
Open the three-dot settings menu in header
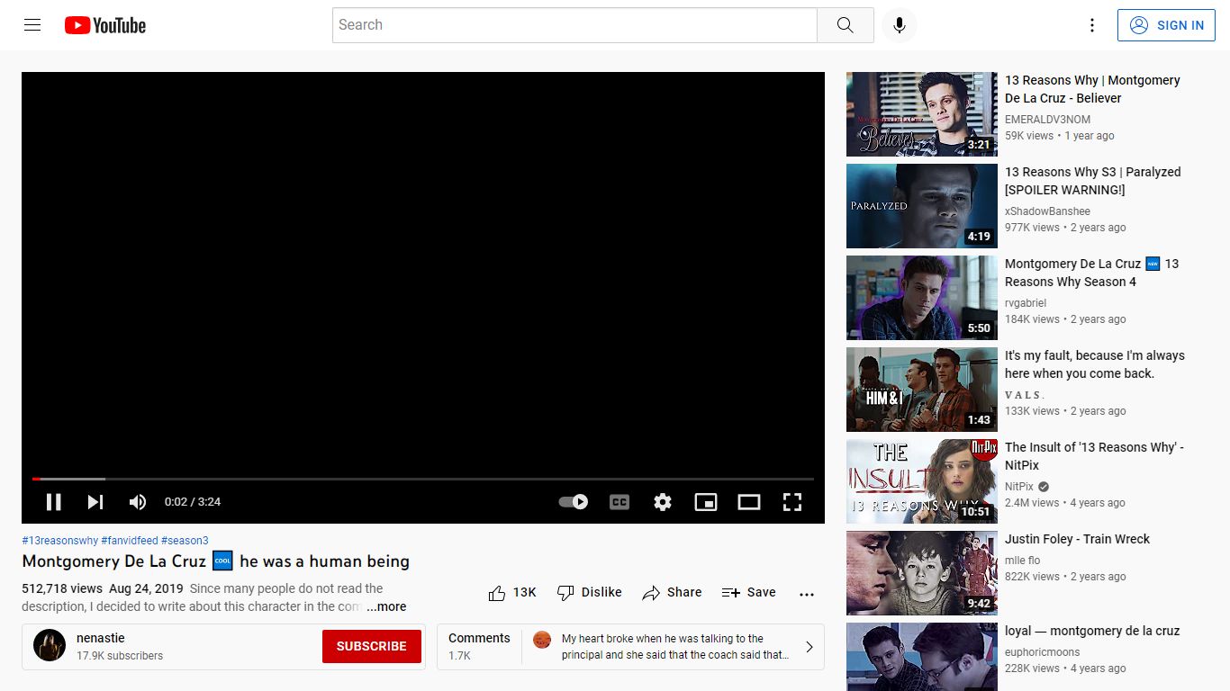[1091, 25]
